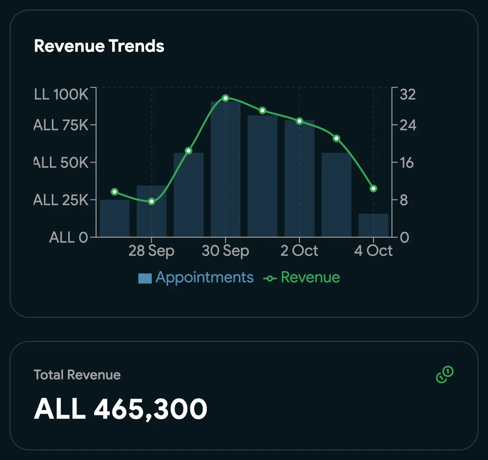Click the '2 Oct' axis label

coord(299,250)
